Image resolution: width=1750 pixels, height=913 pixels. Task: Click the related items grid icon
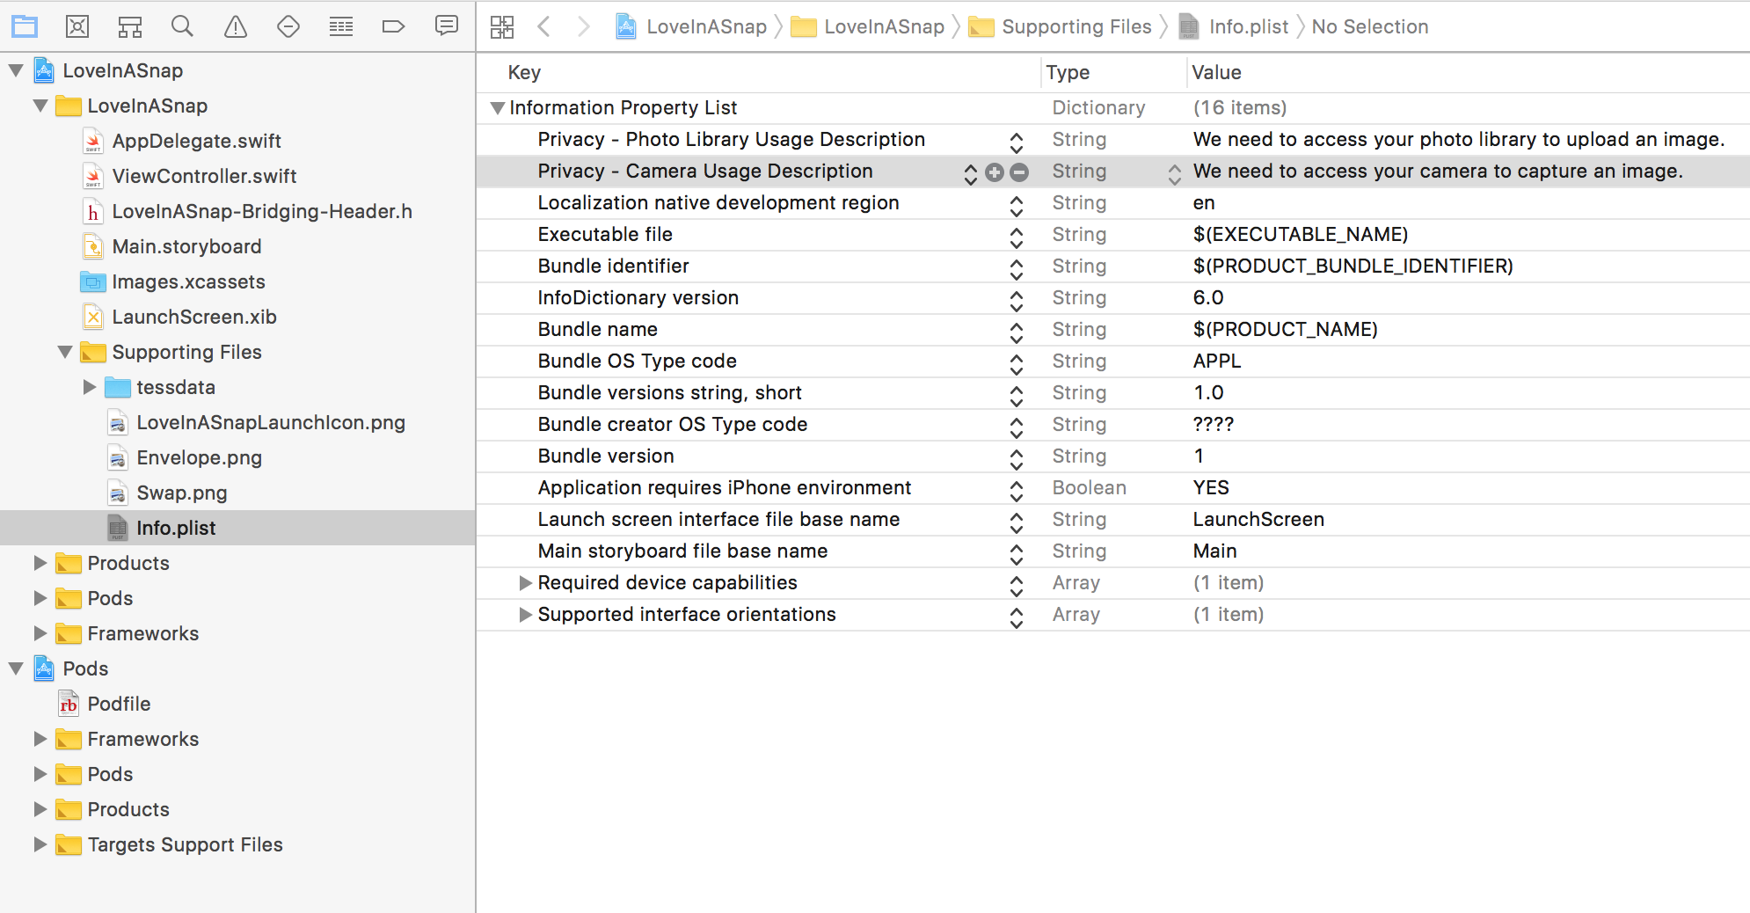pyautogui.click(x=502, y=26)
